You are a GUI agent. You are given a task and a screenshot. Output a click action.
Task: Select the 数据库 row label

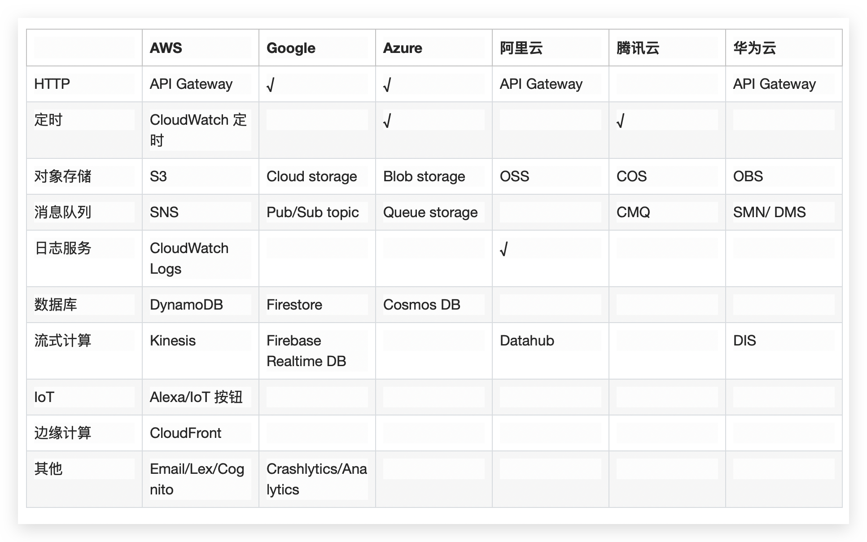click(x=56, y=305)
